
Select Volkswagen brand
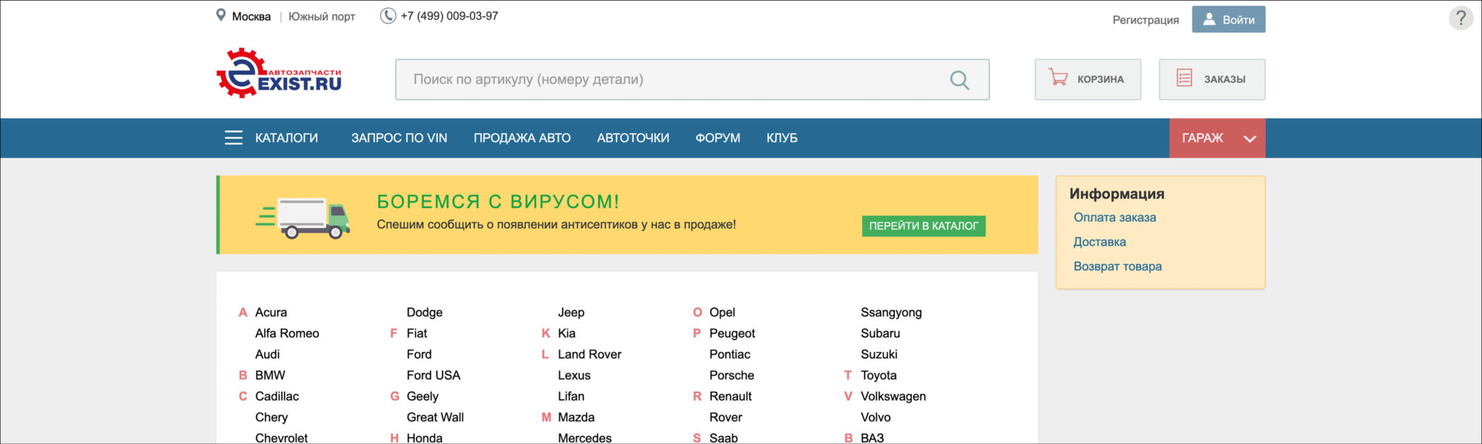[894, 396]
